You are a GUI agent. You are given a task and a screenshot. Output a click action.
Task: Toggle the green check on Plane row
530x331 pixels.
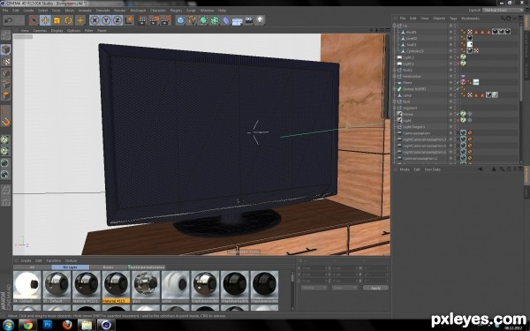coord(458,82)
